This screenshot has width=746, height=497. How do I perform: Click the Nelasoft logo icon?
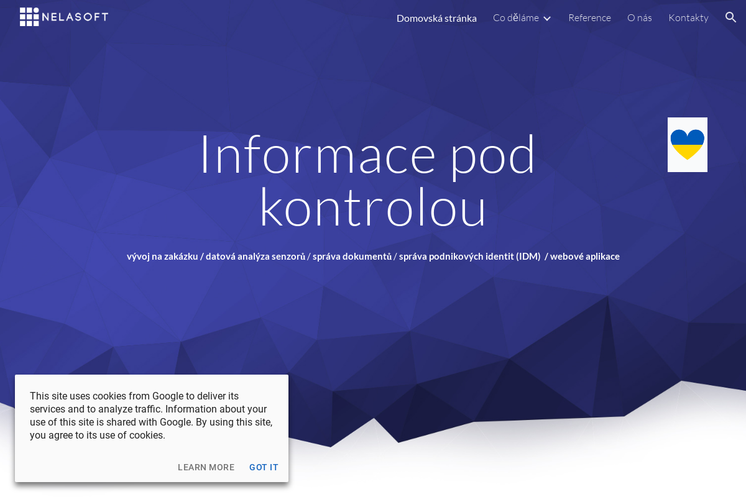click(x=28, y=17)
